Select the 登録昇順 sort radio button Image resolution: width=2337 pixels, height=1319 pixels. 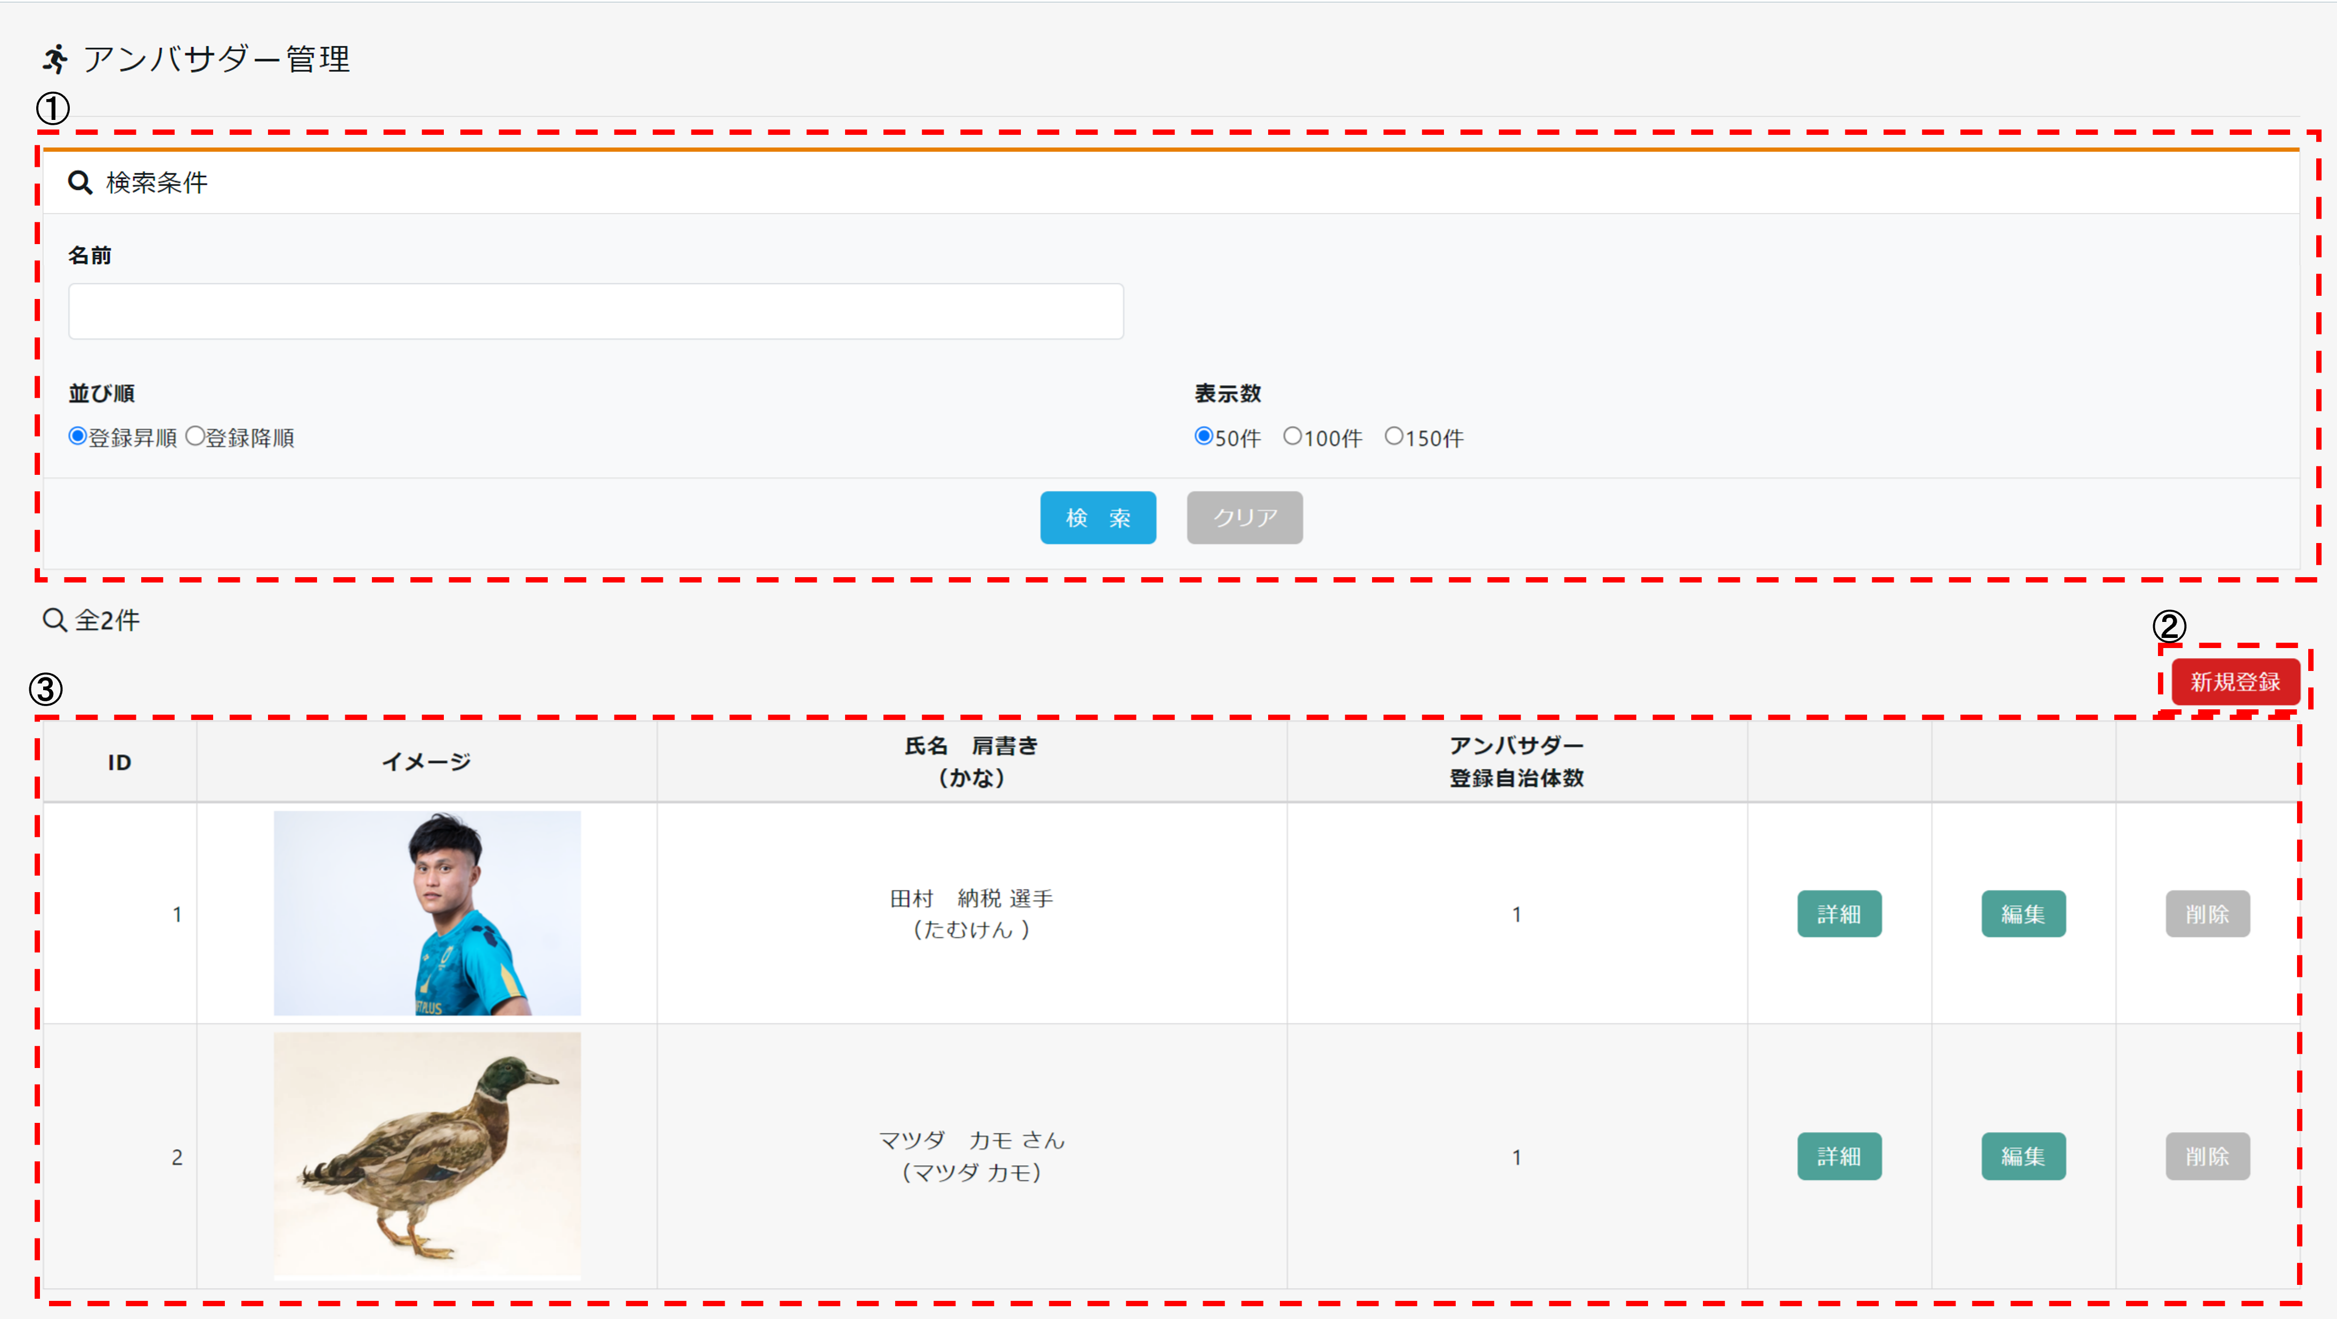pyautogui.click(x=78, y=436)
